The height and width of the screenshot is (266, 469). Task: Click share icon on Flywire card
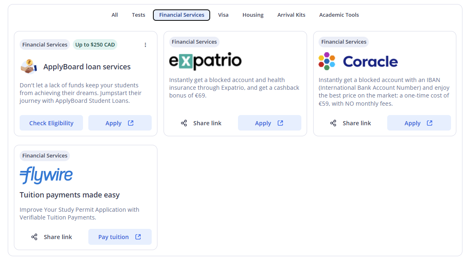click(34, 237)
